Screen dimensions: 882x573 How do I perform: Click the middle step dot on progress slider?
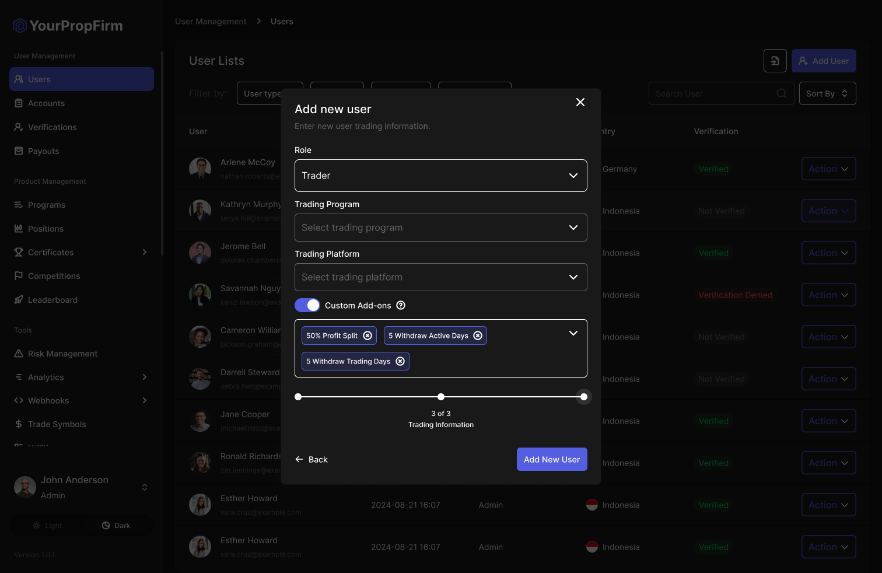click(x=441, y=397)
